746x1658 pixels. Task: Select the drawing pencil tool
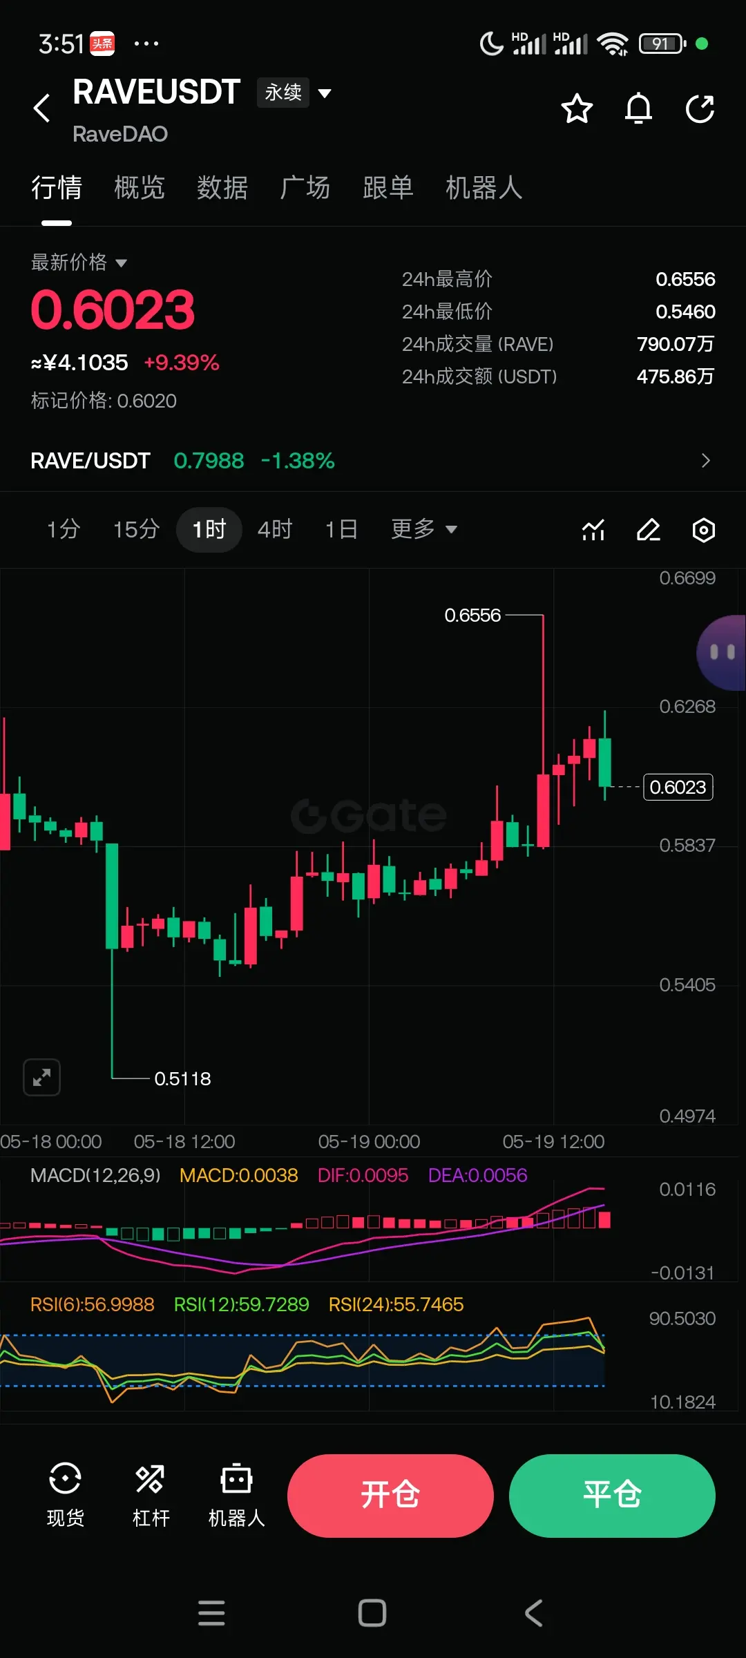point(649,530)
